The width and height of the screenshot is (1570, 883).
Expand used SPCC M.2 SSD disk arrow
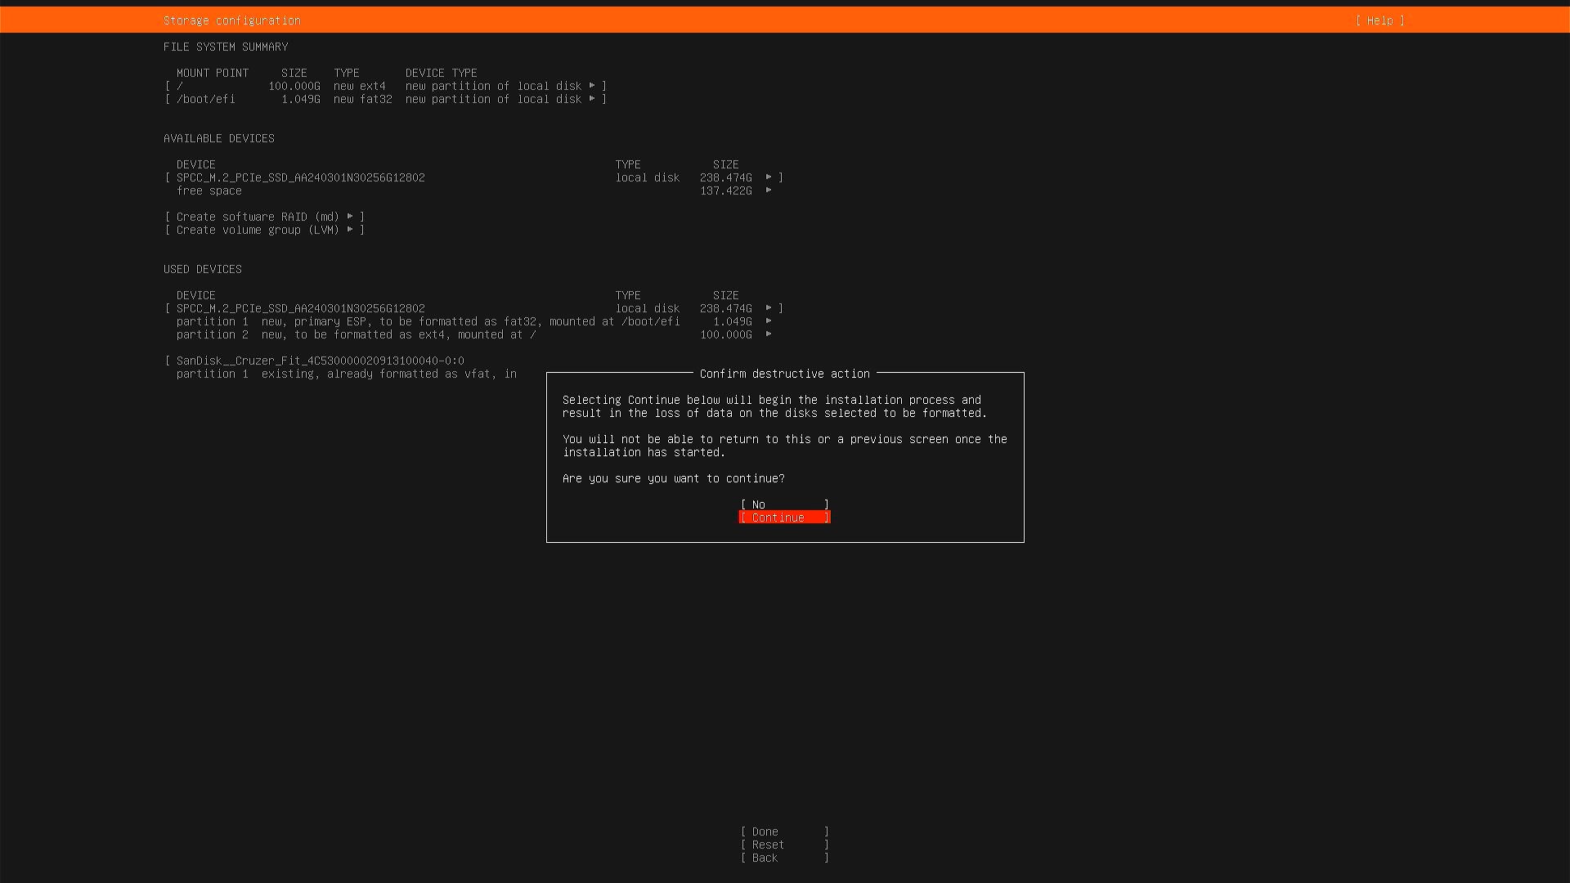(769, 308)
